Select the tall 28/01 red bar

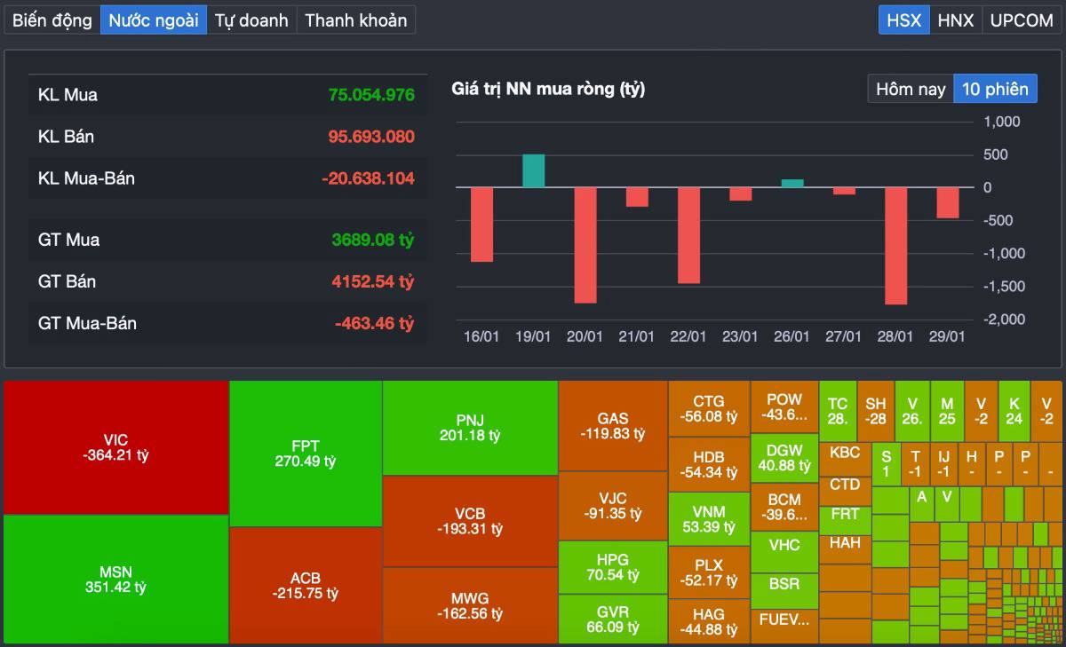pos(895,246)
